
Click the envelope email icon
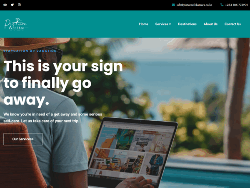click(x=173, y=5)
